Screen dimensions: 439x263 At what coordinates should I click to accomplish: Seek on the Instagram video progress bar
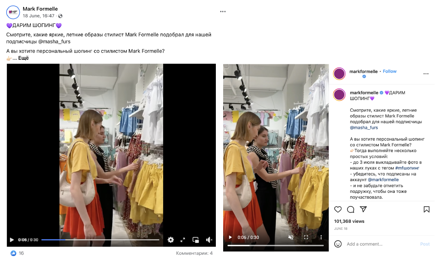point(275,245)
